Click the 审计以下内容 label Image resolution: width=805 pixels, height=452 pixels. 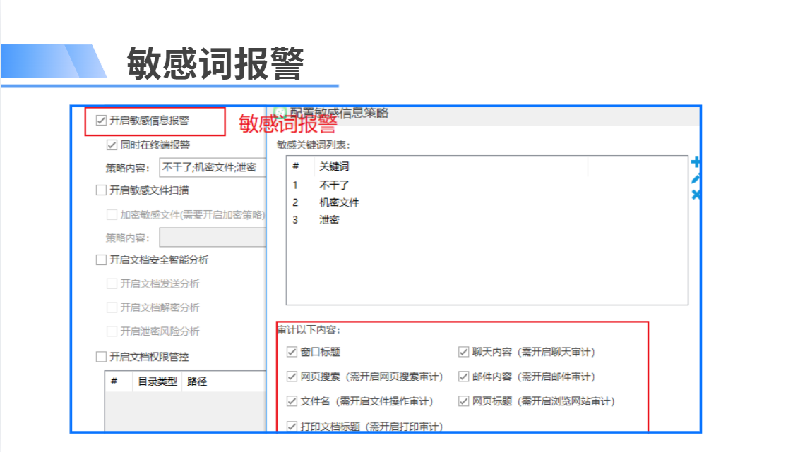tap(309, 330)
